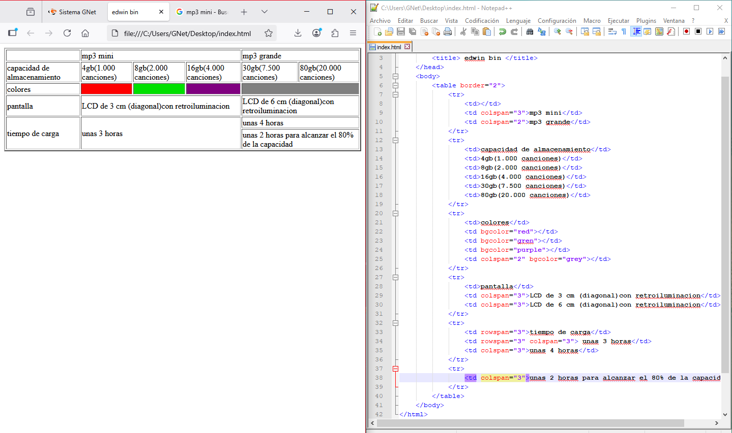Click the Undo arrow in Notepad++ toolbar
The width and height of the screenshot is (732, 433).
pyautogui.click(x=503, y=31)
